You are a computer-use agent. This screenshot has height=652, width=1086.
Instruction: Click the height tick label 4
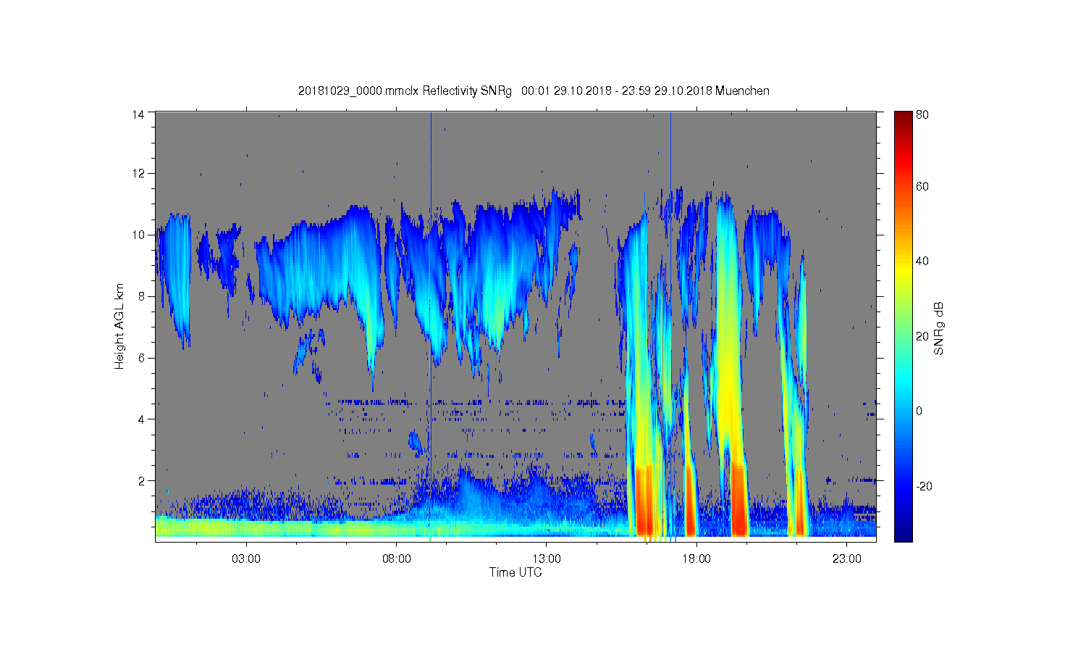point(141,419)
